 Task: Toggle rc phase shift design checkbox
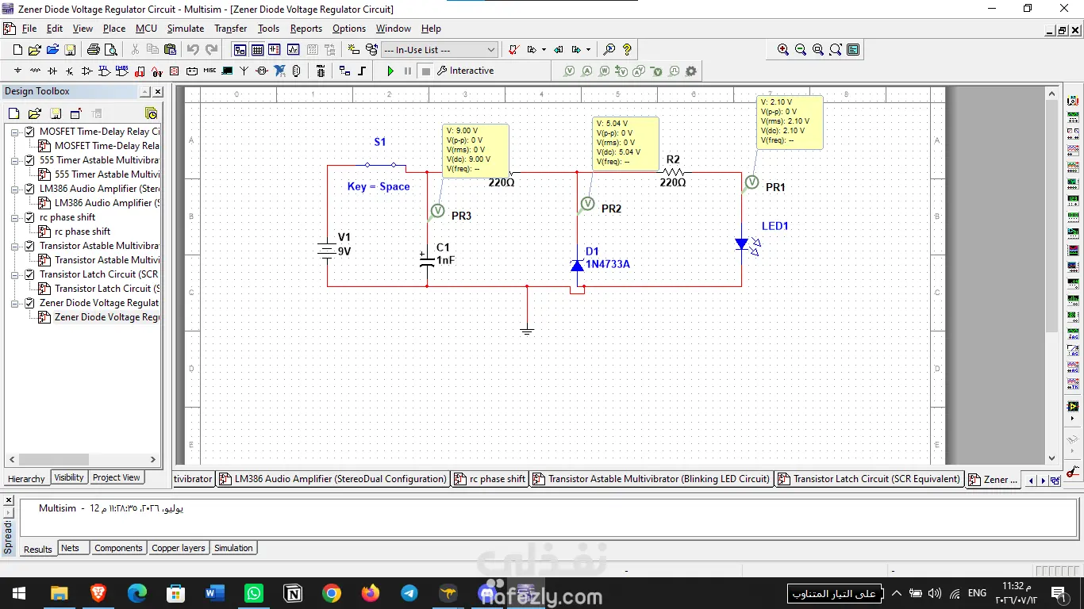29,217
